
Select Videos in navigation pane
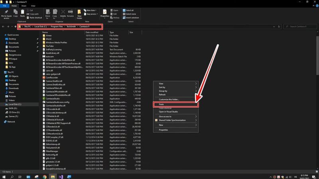12,100
